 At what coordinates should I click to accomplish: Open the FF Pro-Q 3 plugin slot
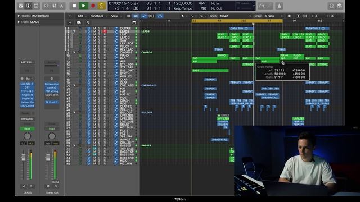click(27, 91)
